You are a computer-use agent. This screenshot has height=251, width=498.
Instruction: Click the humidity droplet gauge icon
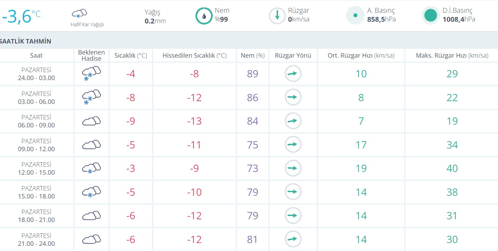(x=204, y=16)
